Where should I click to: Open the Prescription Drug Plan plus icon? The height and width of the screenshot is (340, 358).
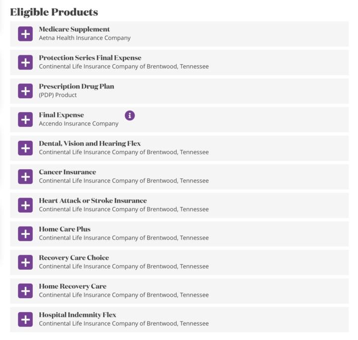tap(25, 91)
